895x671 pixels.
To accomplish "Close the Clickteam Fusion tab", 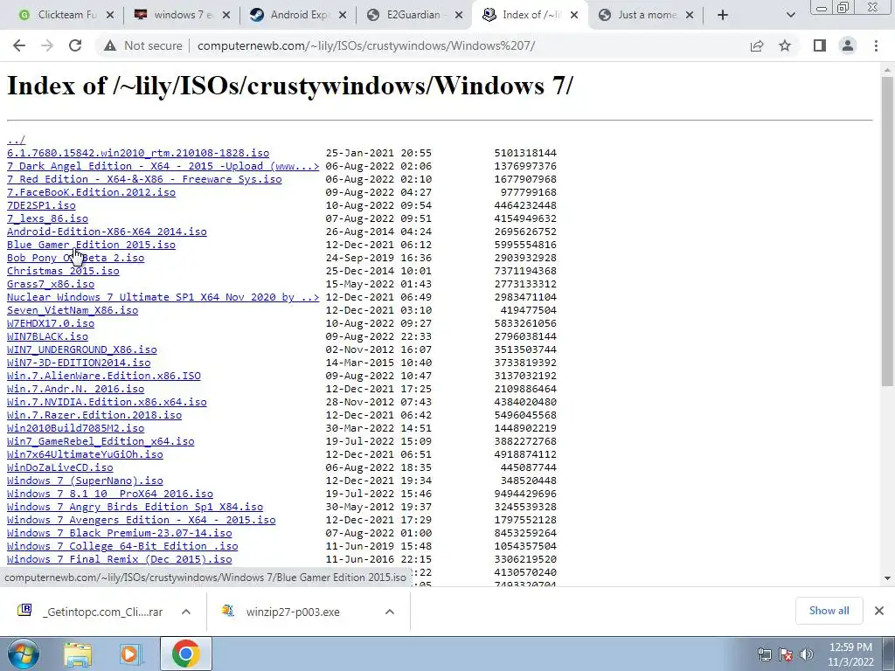I will point(110,15).
